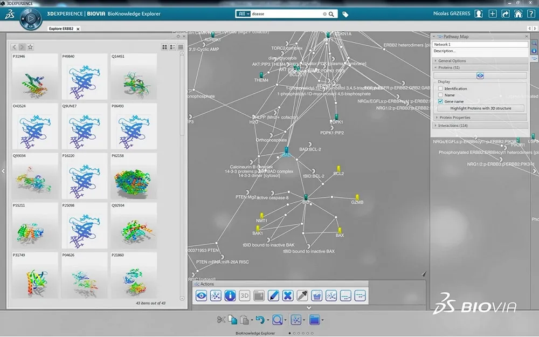Switch to the Explore ERBB2 tab
Image resolution: width=539 pixels, height=337 pixels.
[61, 29]
